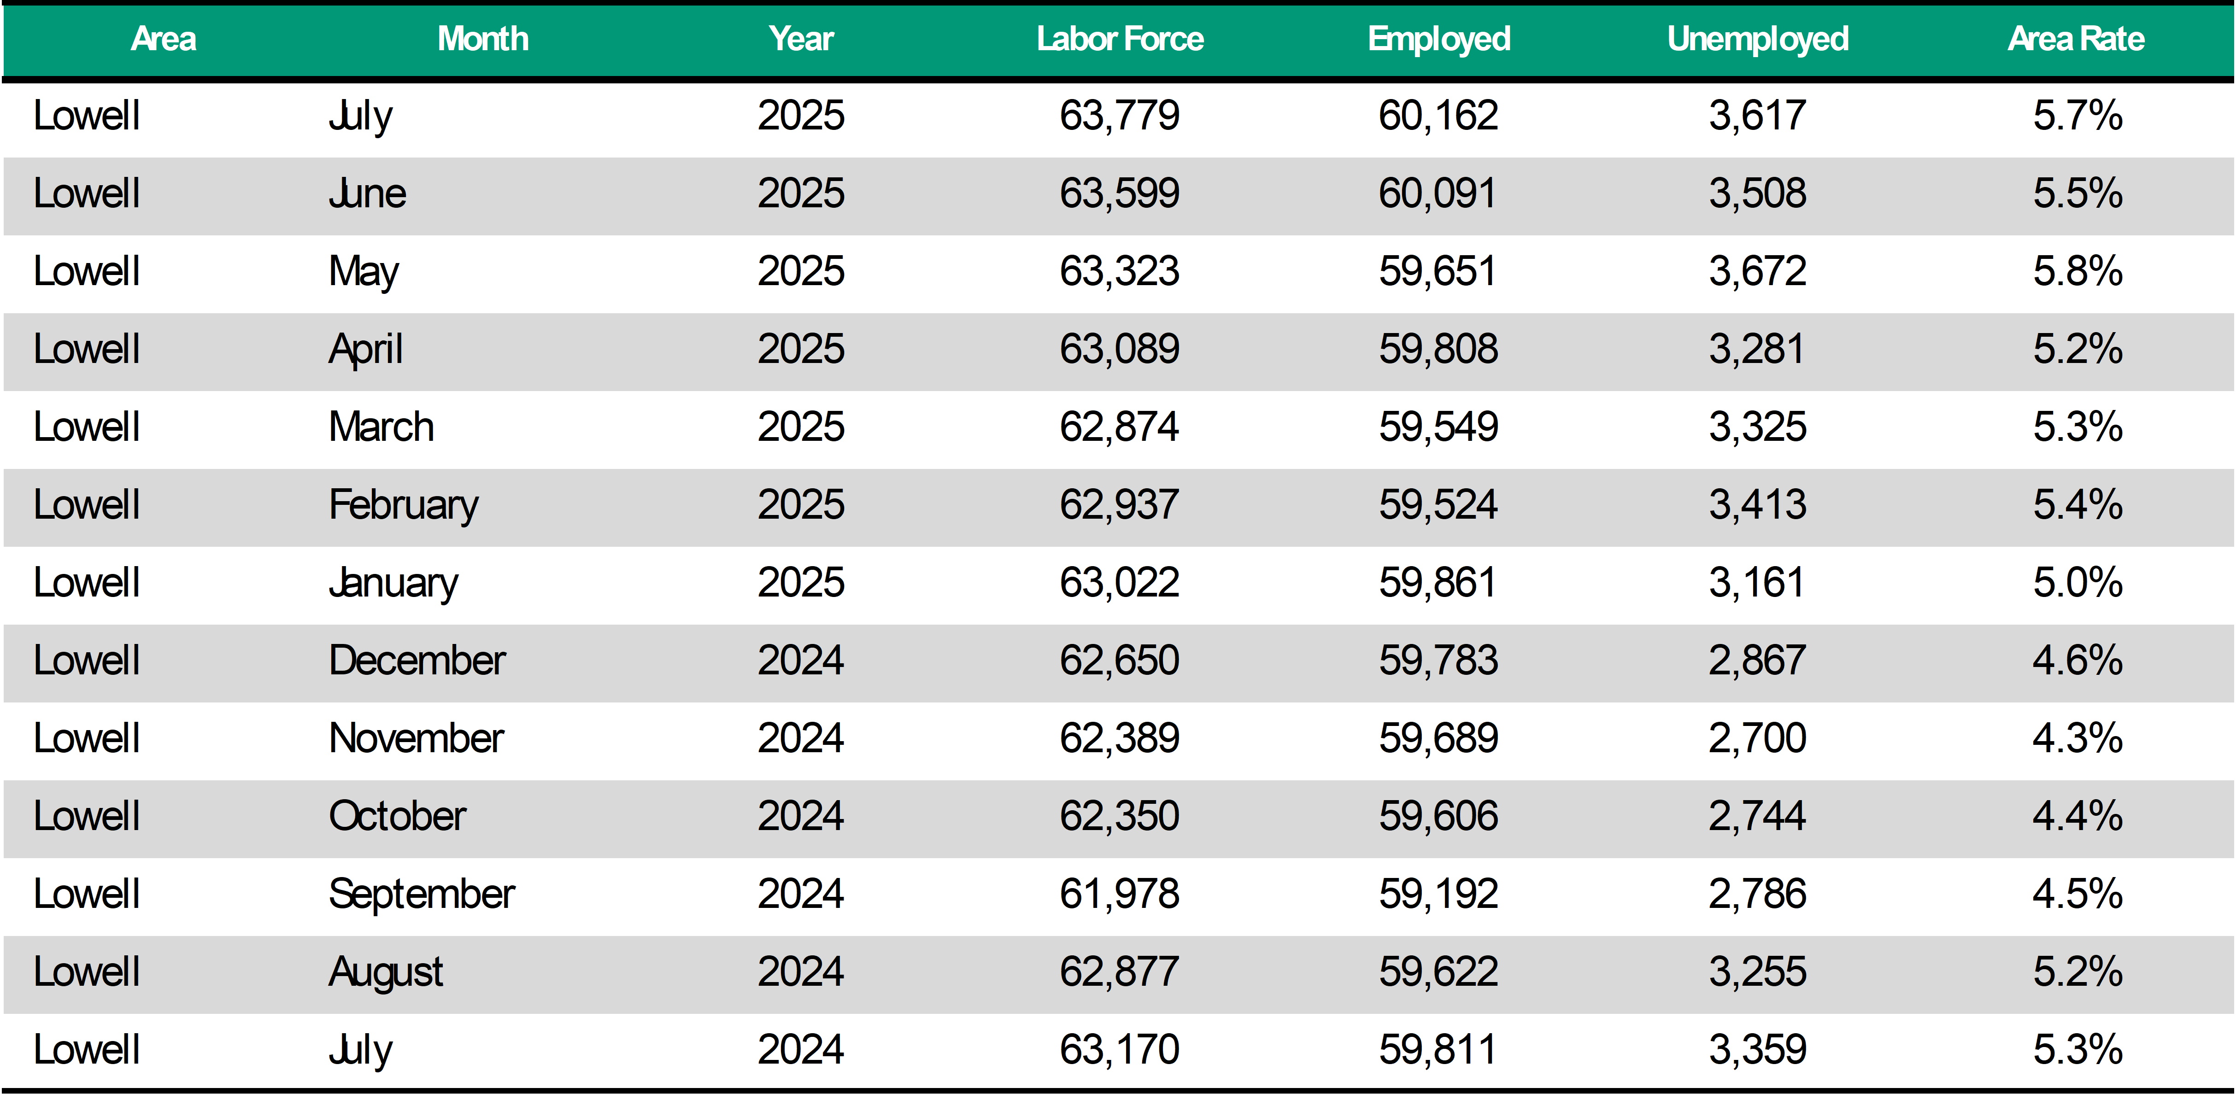Select January 2025 labor force 63,022
Screen dimensions: 2236x1094
point(1119,583)
